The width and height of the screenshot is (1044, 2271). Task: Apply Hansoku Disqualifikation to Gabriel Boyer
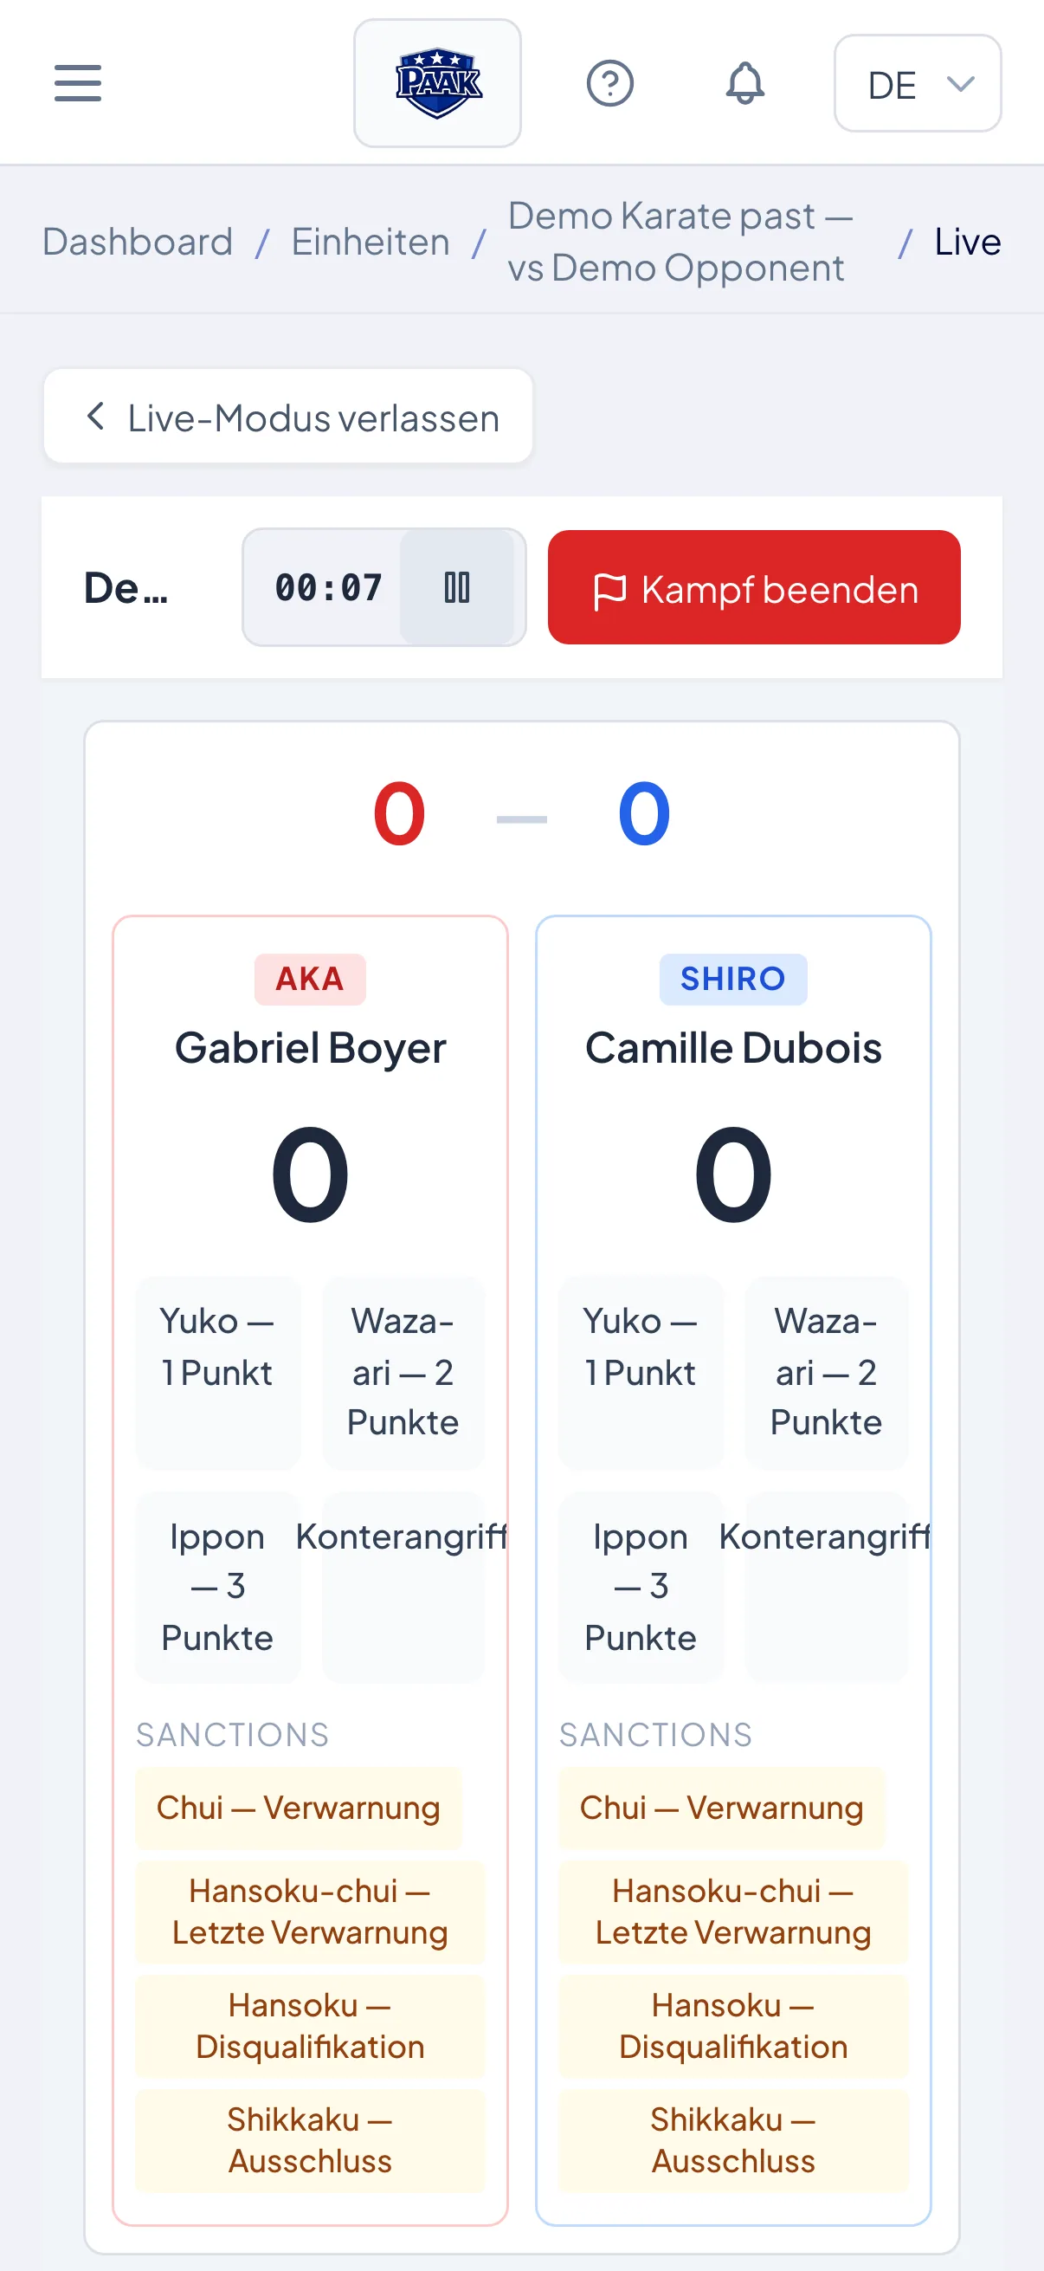coord(310,2026)
